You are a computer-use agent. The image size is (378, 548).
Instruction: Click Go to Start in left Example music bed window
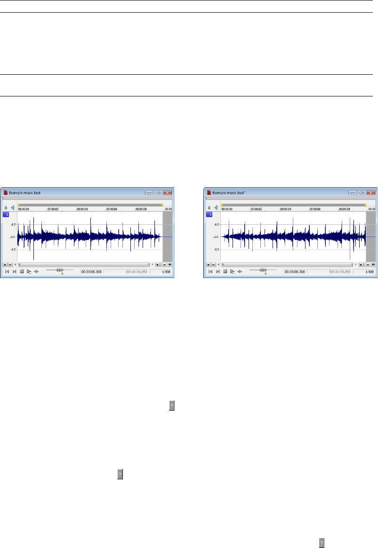[7, 271]
